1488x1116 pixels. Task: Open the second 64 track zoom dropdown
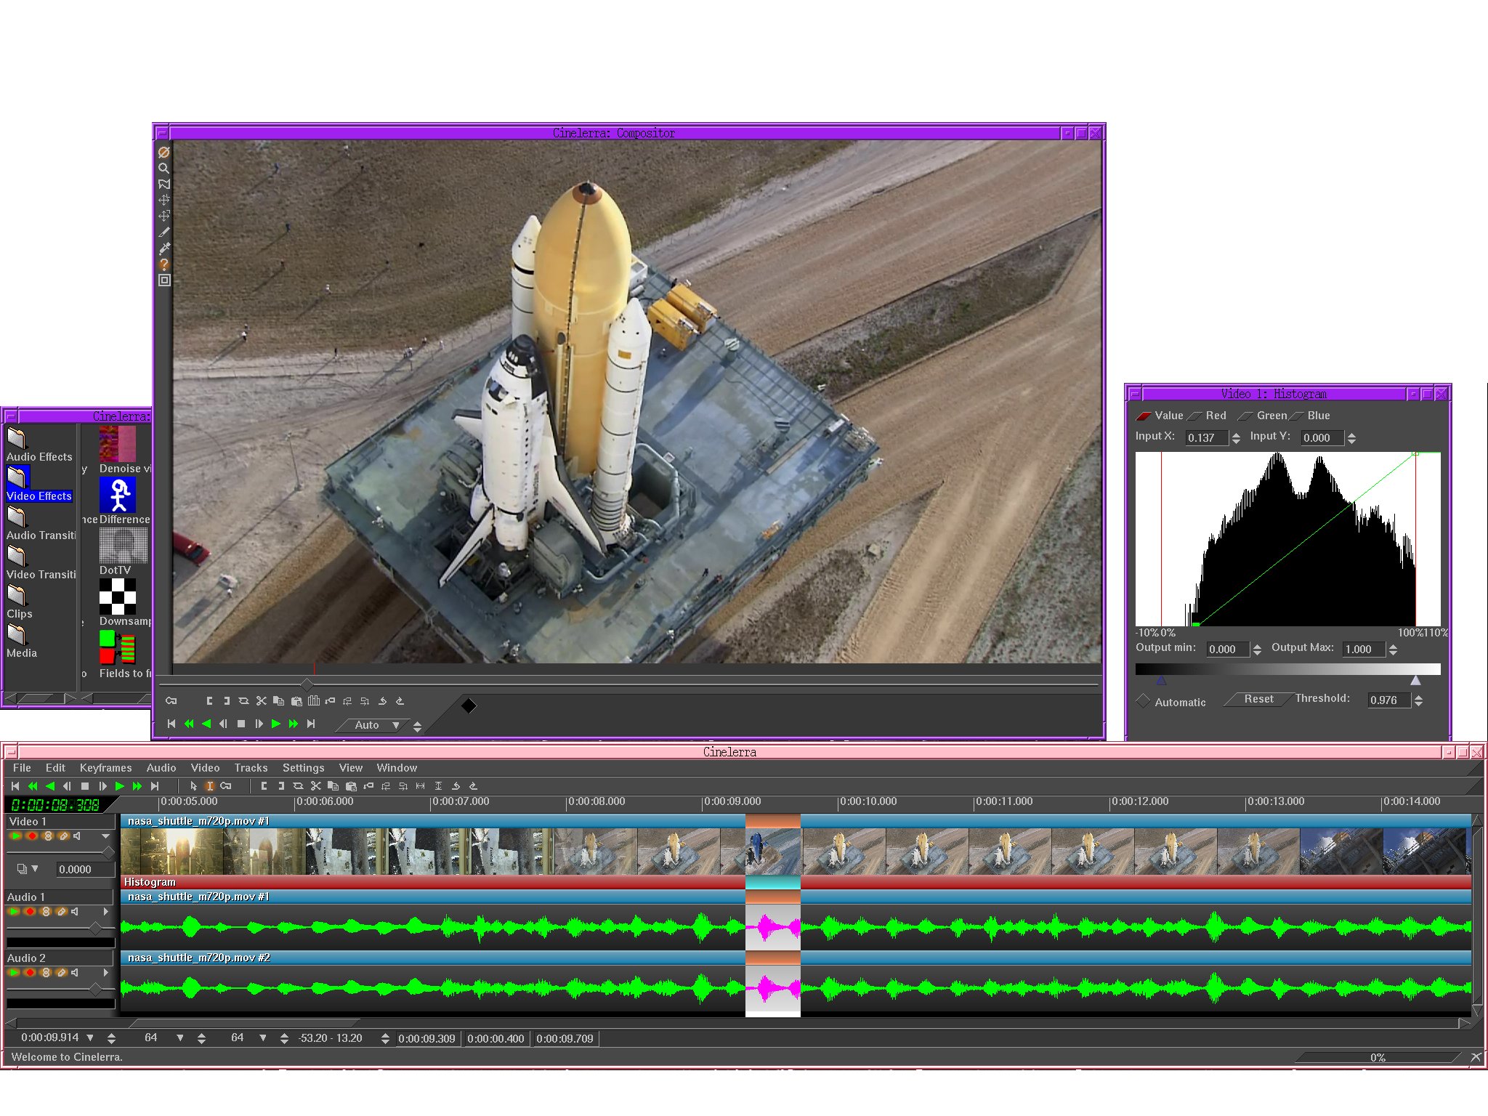[263, 1038]
